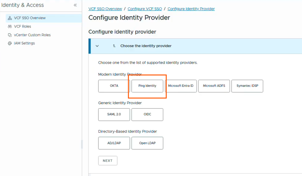Select the OKTA identity provider
The image size is (302, 176).
[x=114, y=86]
